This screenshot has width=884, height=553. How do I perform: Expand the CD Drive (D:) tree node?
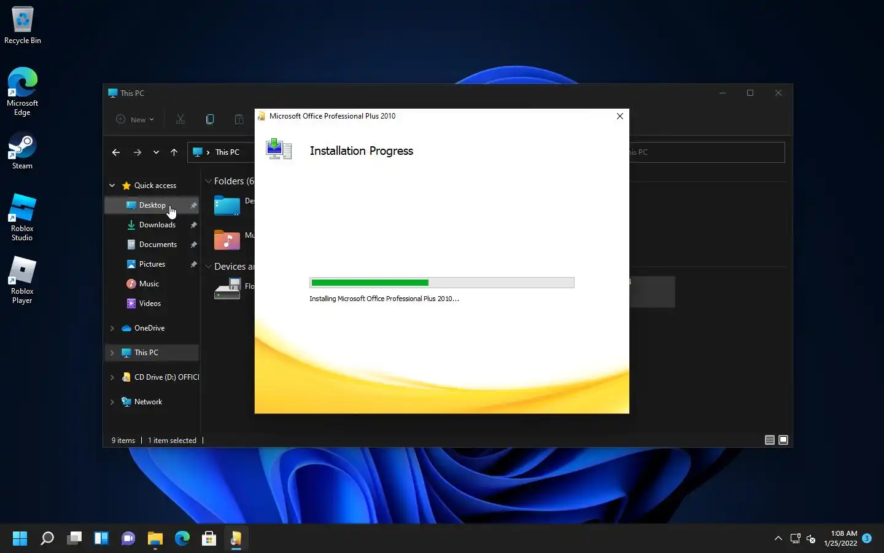coord(112,377)
